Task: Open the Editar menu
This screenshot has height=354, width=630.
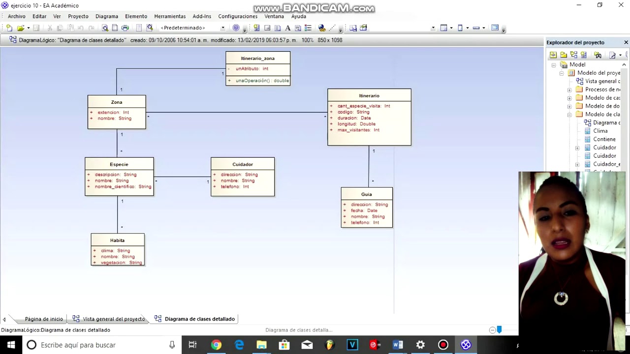Action: (x=39, y=16)
